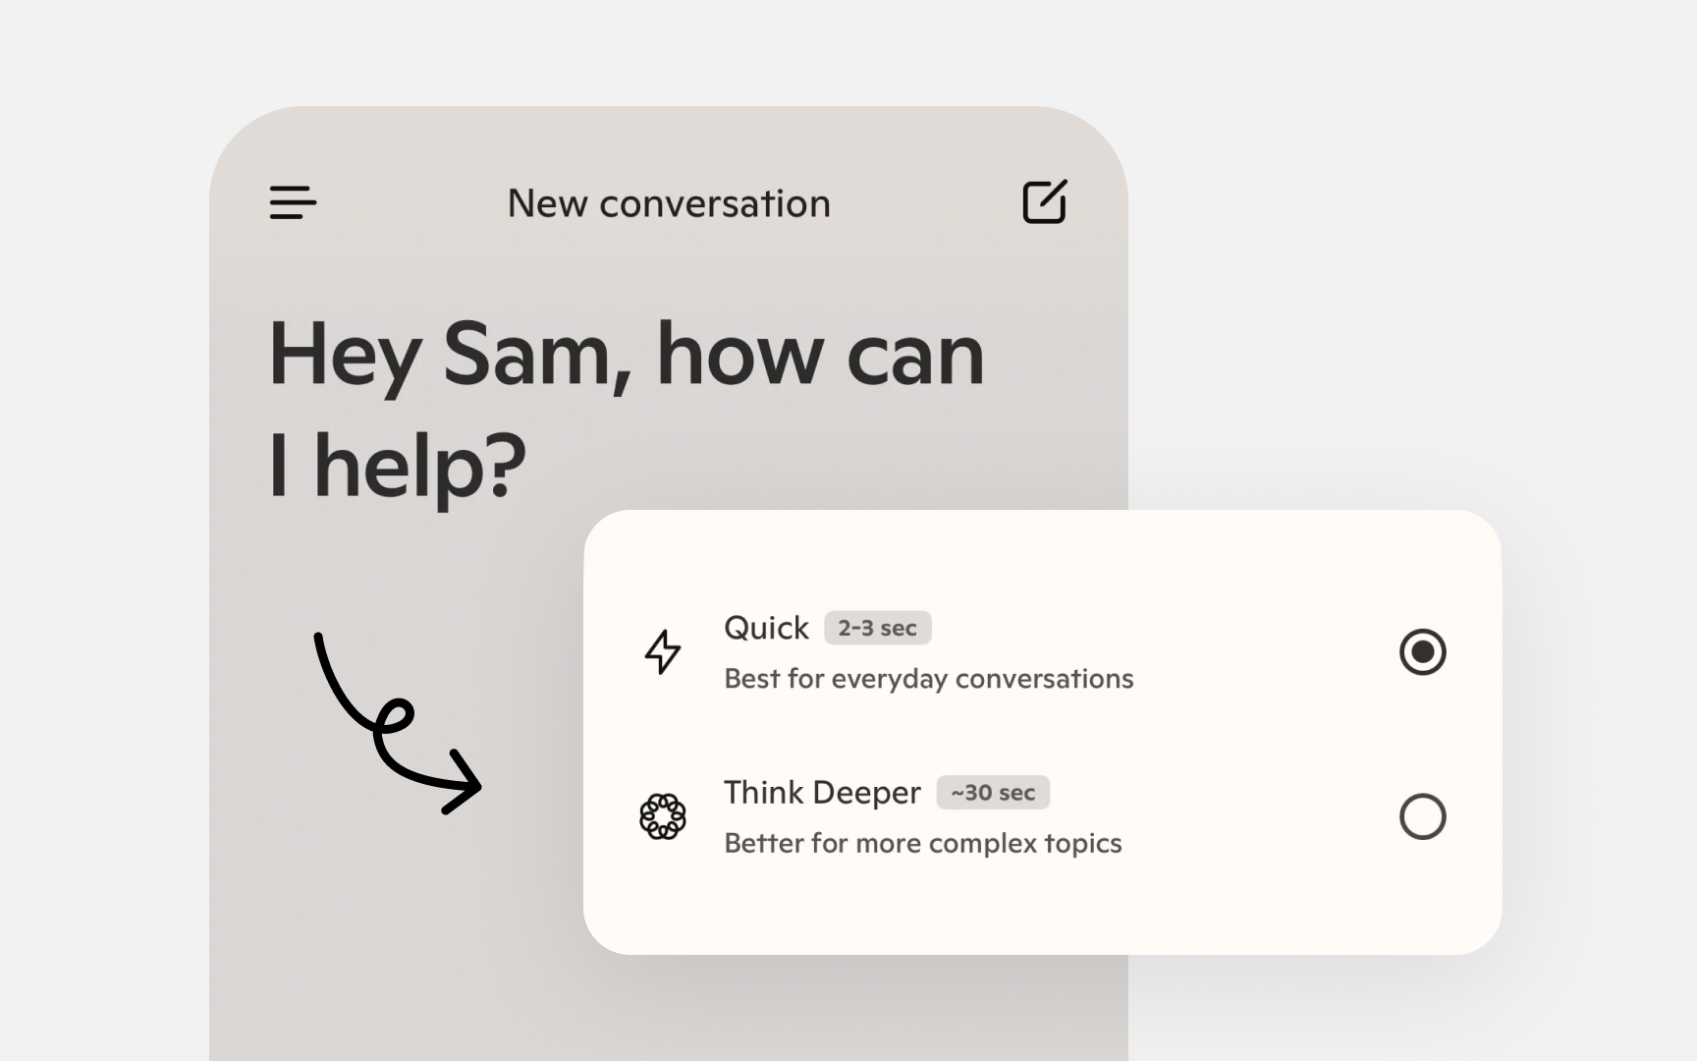Image resolution: width=1697 pixels, height=1061 pixels.
Task: Click the "Hey Sam, how can" heading line
Action: click(626, 356)
